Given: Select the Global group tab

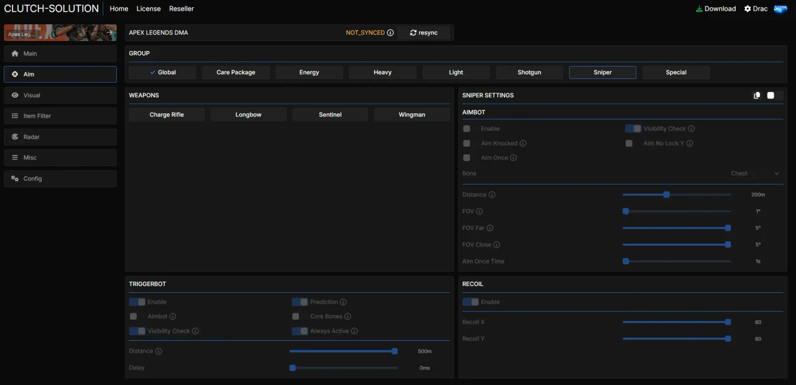Looking at the screenshot, I should coord(162,72).
